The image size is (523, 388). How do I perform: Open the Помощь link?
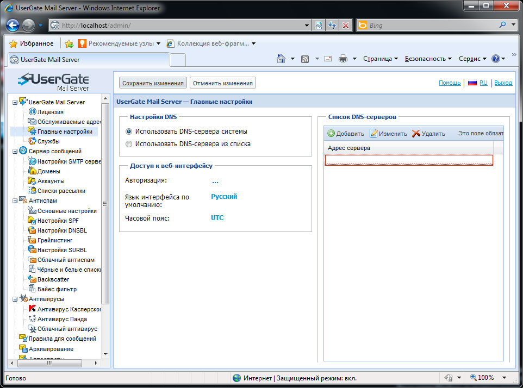point(450,83)
